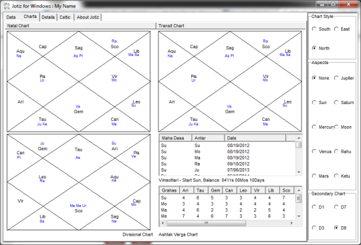Open the About Jotiz tab

click(88, 17)
